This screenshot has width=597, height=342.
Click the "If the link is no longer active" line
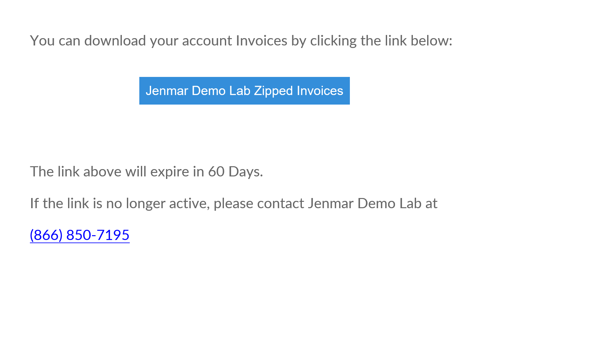pyautogui.click(x=234, y=203)
